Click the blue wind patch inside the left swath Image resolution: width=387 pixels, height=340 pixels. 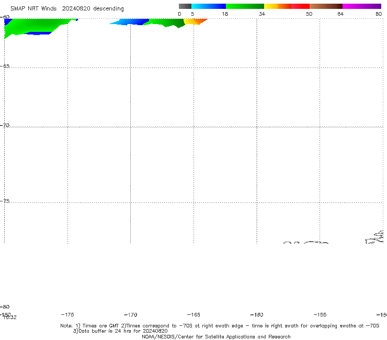tap(38, 33)
